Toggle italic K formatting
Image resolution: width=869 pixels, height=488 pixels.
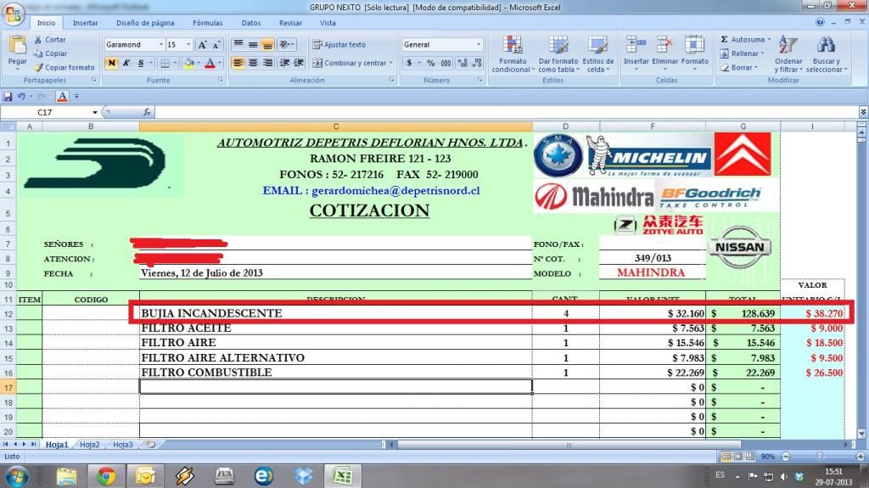click(126, 63)
